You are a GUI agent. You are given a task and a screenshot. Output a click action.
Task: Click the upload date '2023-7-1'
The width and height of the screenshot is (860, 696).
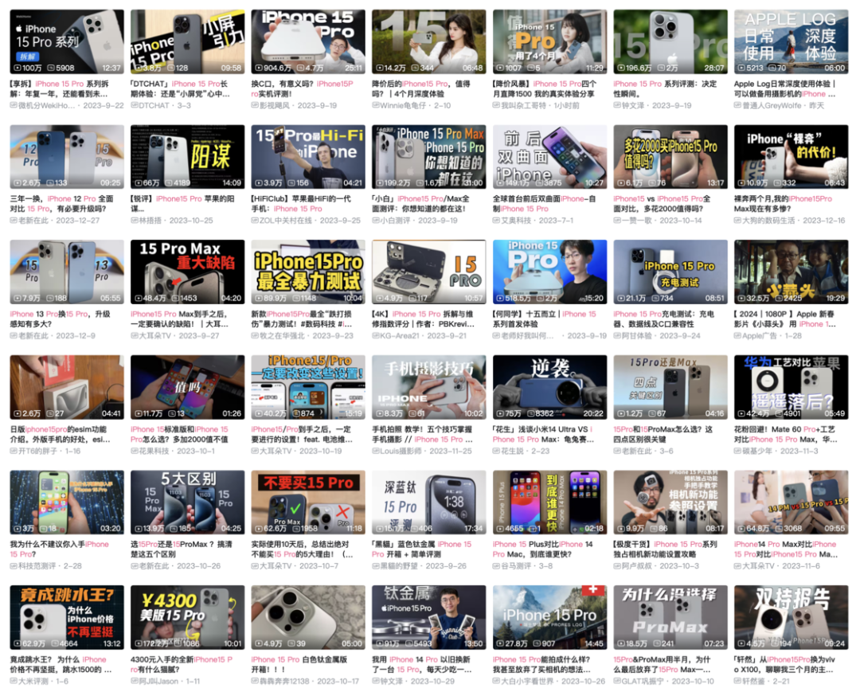pyautogui.click(x=556, y=221)
